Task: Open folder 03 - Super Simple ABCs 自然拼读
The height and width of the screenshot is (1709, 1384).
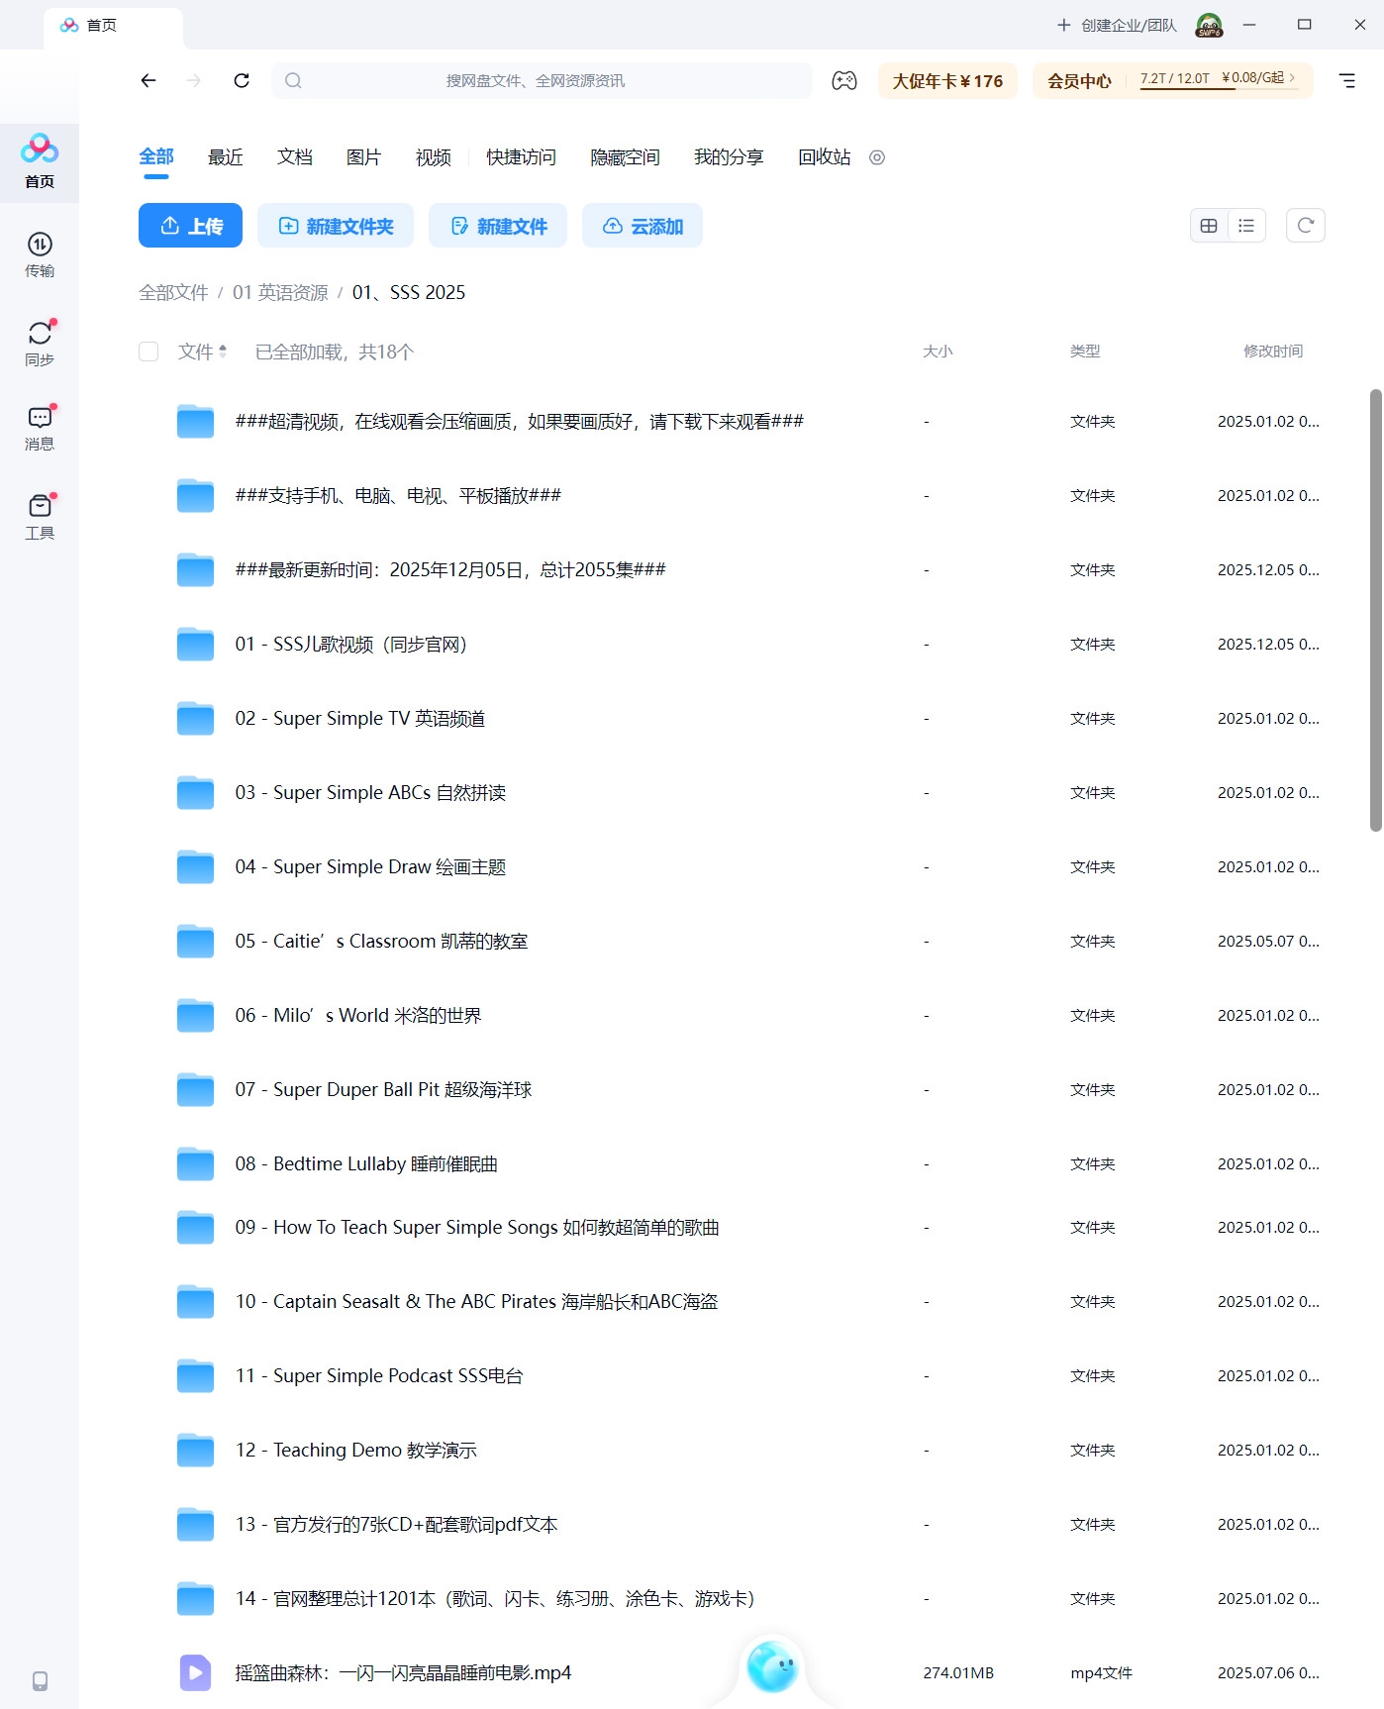Action: [x=370, y=792]
